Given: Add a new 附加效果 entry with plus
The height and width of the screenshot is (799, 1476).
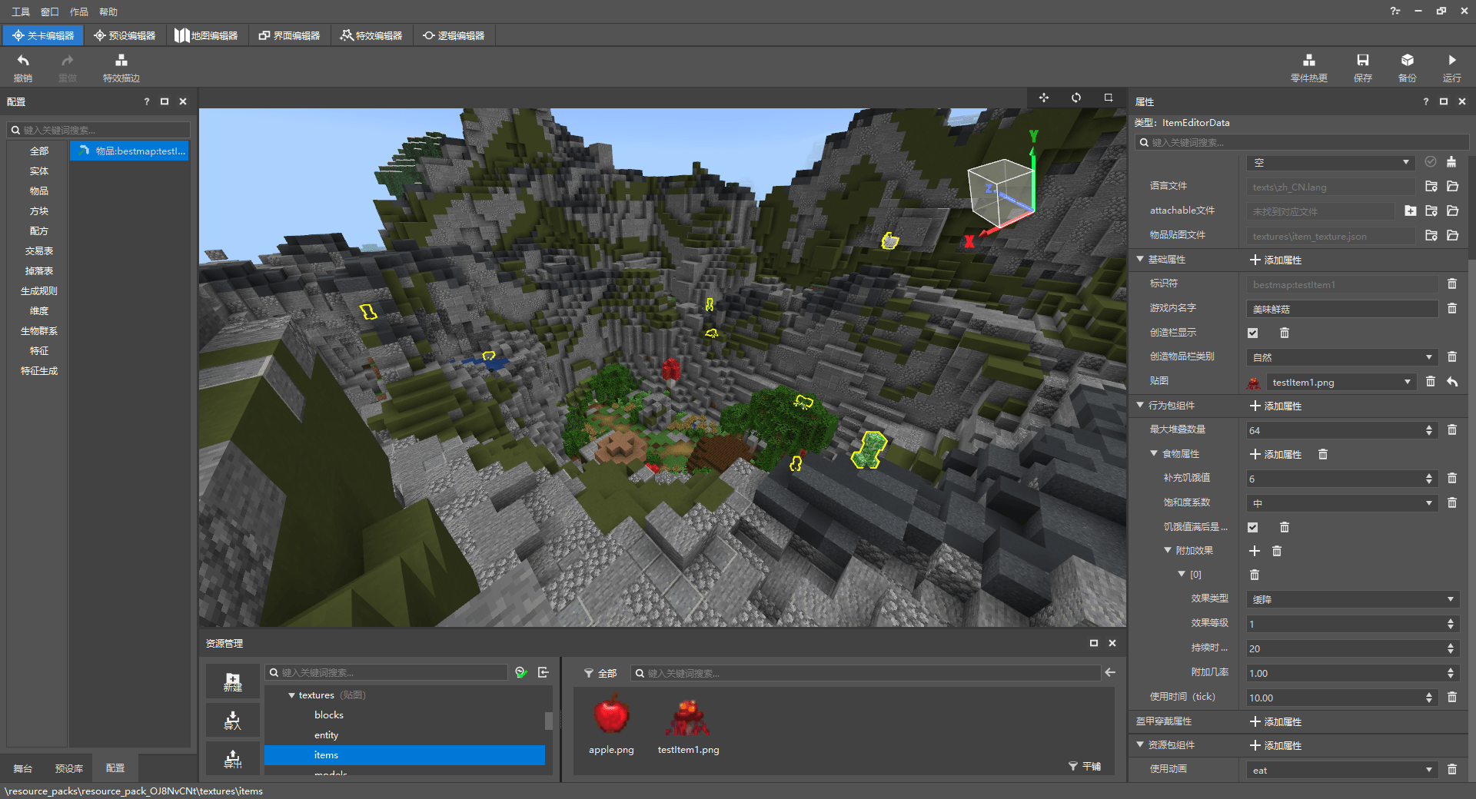Looking at the screenshot, I should pyautogui.click(x=1255, y=551).
